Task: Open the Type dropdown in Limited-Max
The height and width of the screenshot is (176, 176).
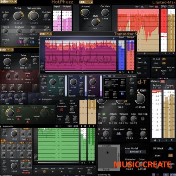Action: click(142, 7)
